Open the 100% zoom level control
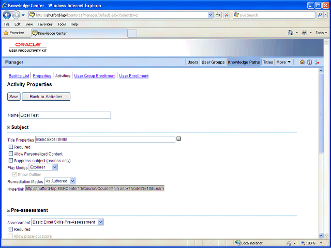This screenshot has height=248, width=331. pos(312,243)
